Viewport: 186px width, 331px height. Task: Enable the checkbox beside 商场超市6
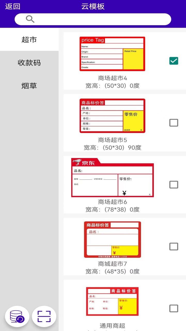pos(174,184)
